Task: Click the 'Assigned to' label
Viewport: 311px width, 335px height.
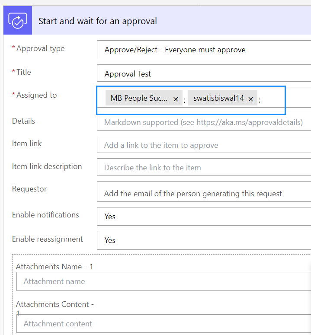Action: pyautogui.click(x=37, y=95)
